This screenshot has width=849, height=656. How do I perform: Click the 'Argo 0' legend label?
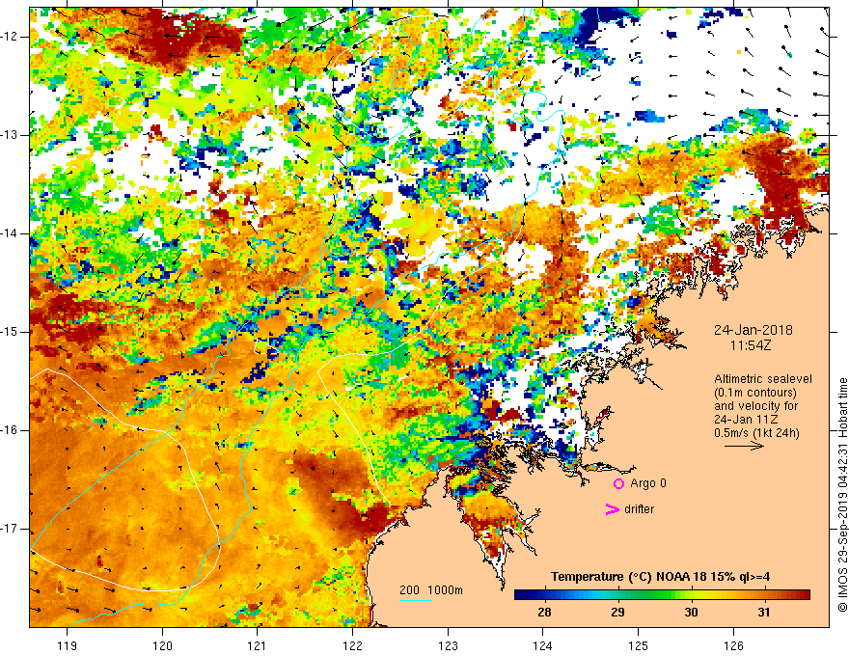pyautogui.click(x=648, y=483)
